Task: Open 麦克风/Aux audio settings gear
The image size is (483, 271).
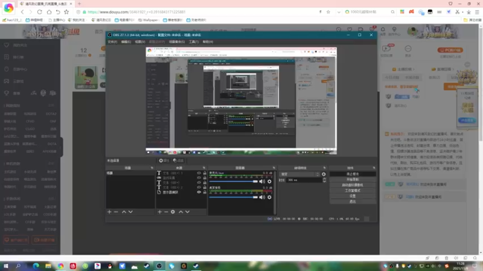Action: tap(269, 181)
